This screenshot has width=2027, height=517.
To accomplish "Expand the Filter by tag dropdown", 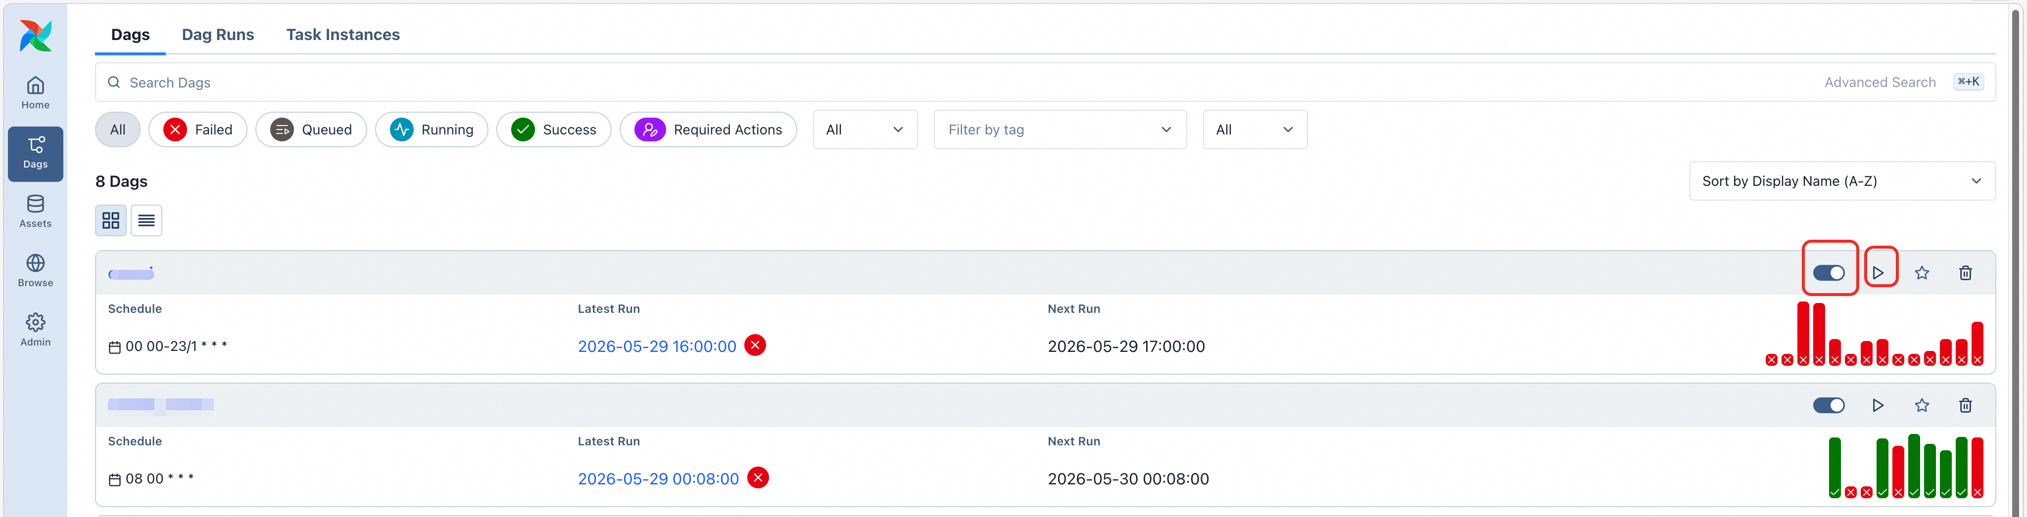I will click(1060, 129).
